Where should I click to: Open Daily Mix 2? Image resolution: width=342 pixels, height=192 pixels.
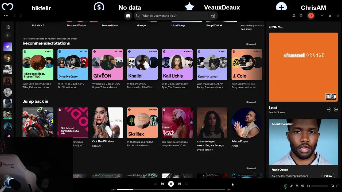click(38, 26)
